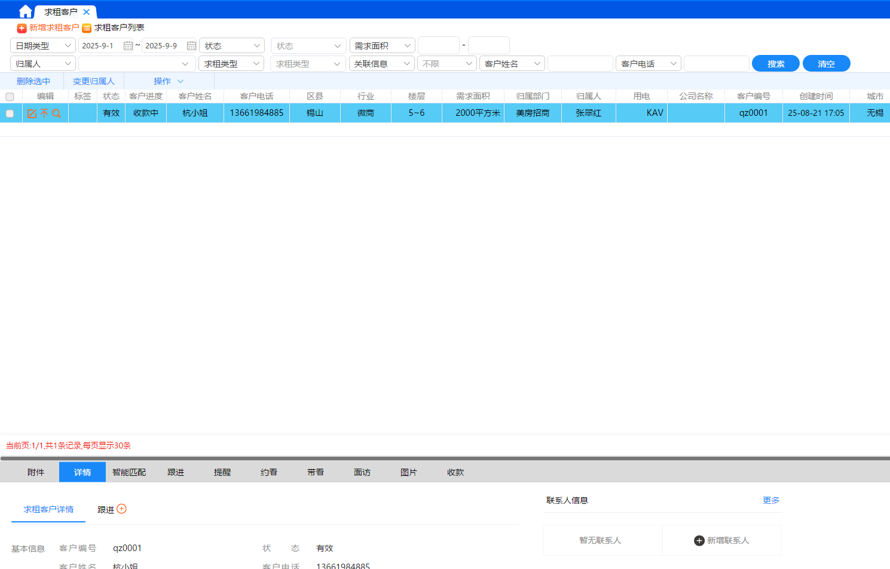Viewport: 890px width, 569px height.
Task: Click the magnifier view icon in the row
Action: [56, 113]
